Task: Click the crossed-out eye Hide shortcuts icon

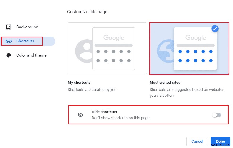Action: [80, 115]
